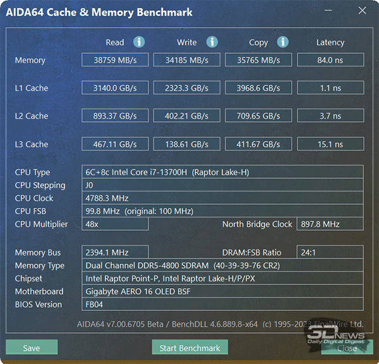Select L2 Cache write value 402.21 GB/s

[187, 116]
